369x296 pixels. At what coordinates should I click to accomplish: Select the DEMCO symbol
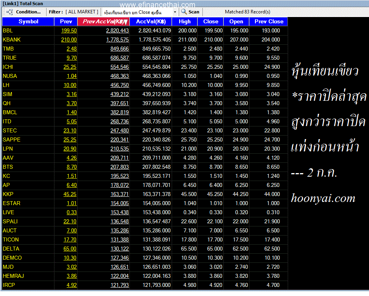click(x=12, y=258)
